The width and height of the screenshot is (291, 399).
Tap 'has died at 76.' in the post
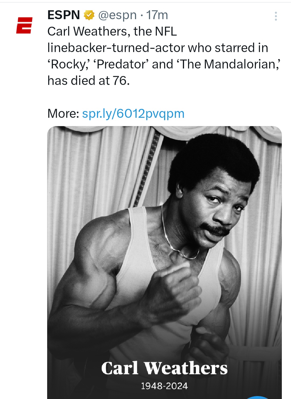point(89,81)
